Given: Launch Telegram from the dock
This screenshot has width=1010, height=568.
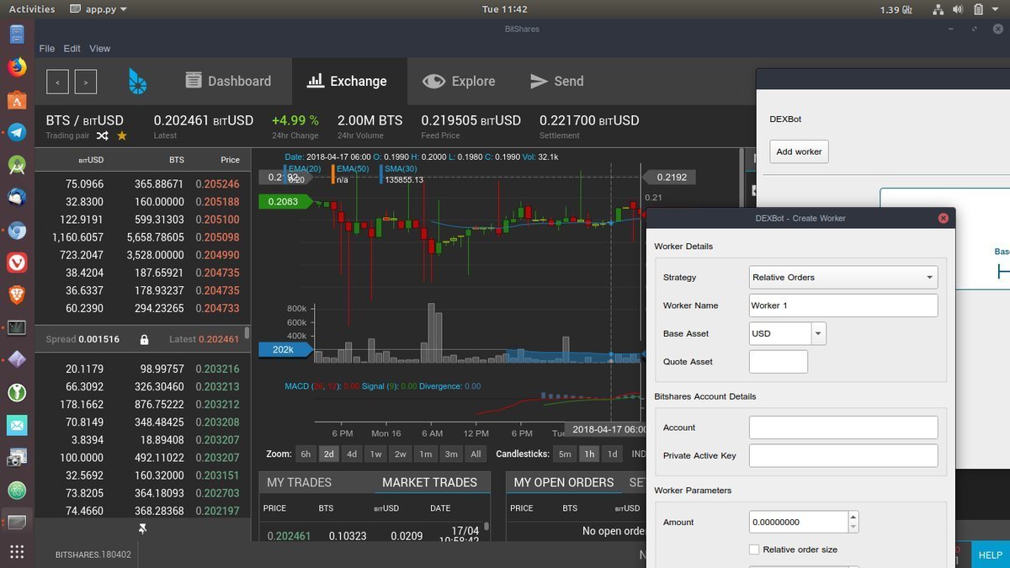Looking at the screenshot, I should (17, 133).
